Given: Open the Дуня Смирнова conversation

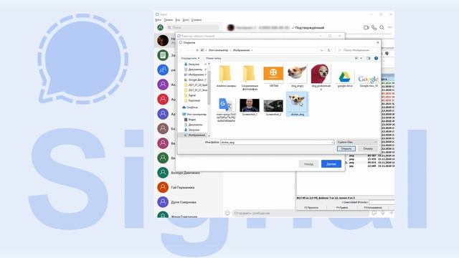Looking at the screenshot, I should [189, 202].
